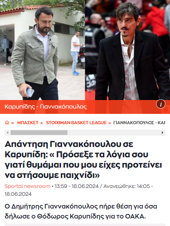Open the Sportal newsroom author link
The image size is (170, 226).
coord(27,186)
